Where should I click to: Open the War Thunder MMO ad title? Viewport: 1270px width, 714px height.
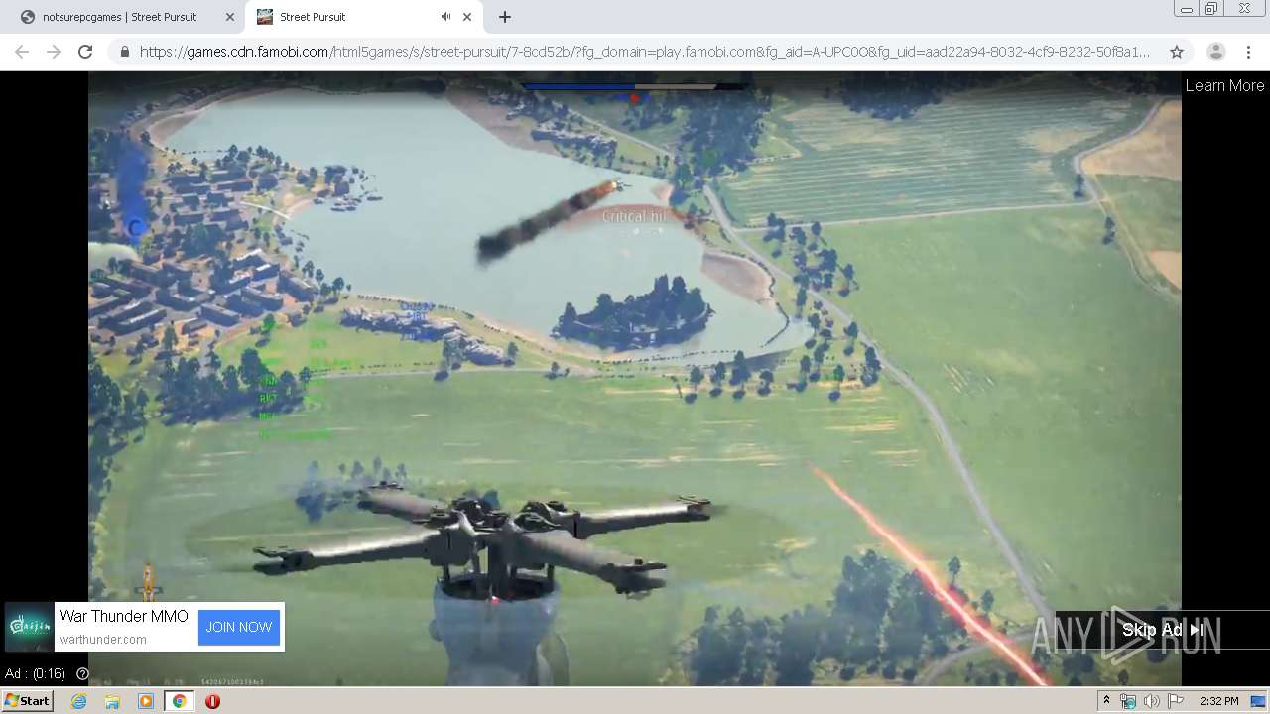point(123,616)
